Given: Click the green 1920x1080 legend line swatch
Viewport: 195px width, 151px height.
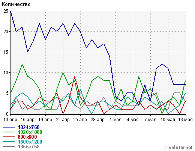Looking at the screenshot, I should [9, 132].
